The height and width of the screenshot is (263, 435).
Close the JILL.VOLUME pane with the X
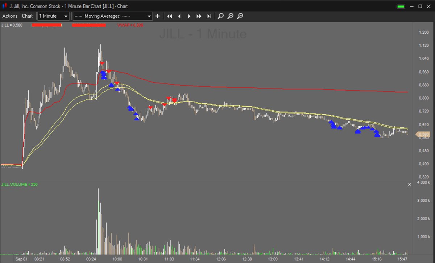(409, 185)
